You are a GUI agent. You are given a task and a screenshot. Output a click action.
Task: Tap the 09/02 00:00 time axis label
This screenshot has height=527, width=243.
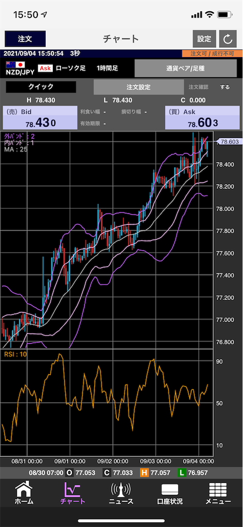pyautogui.click(x=113, y=461)
